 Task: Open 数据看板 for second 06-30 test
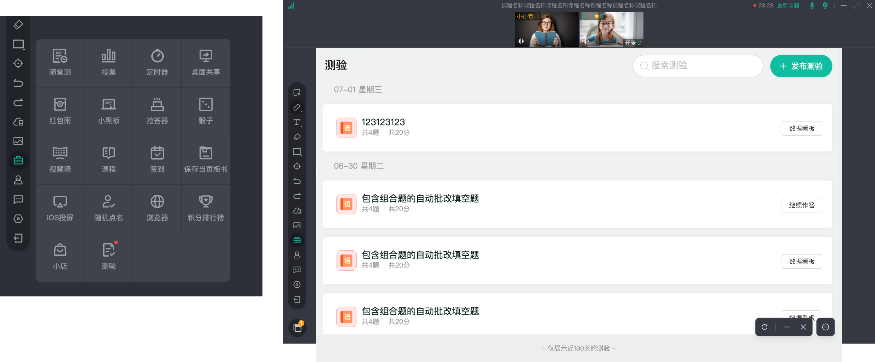coord(801,261)
